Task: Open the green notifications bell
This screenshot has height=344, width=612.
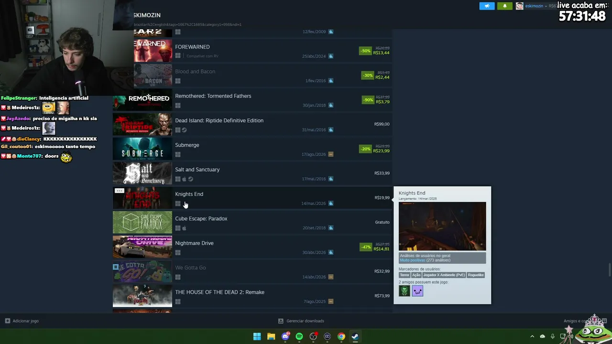Action: (504, 6)
